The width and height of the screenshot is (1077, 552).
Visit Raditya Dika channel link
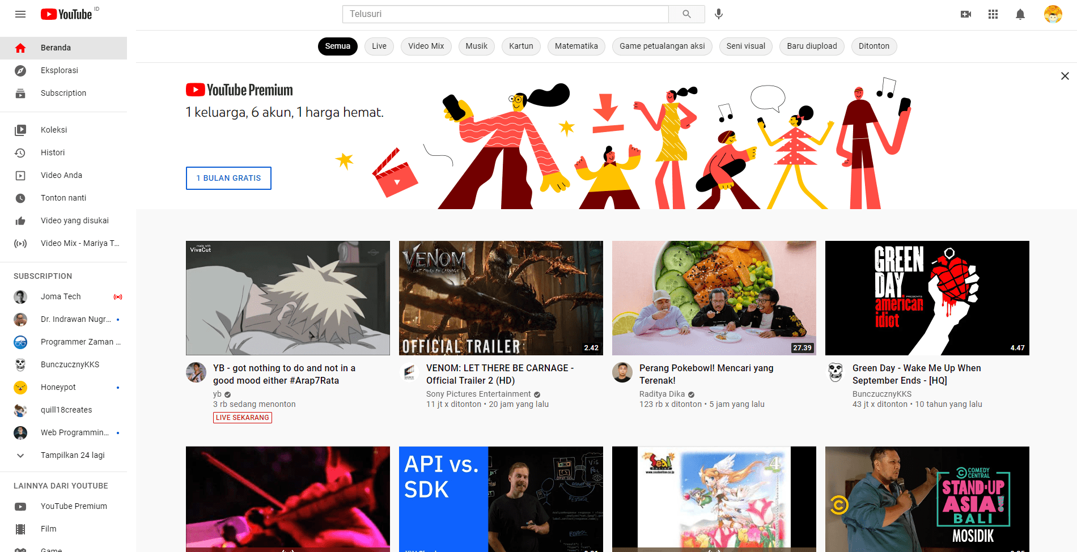coord(662,394)
